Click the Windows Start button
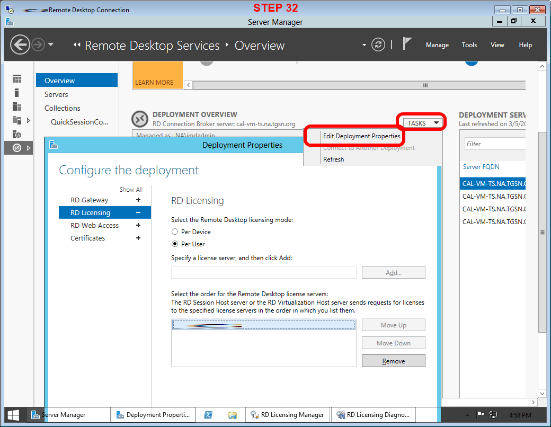The height and width of the screenshot is (427, 551). click(x=14, y=414)
